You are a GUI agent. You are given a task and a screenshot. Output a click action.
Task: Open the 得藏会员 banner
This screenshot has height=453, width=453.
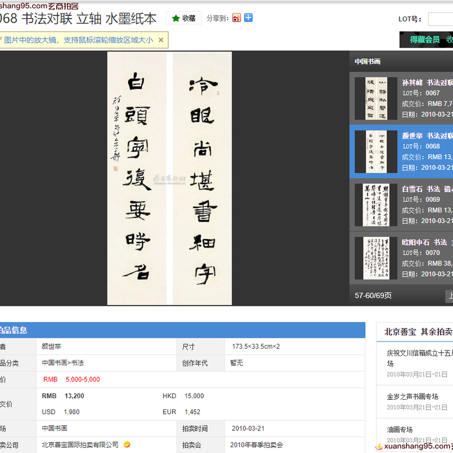(426, 40)
